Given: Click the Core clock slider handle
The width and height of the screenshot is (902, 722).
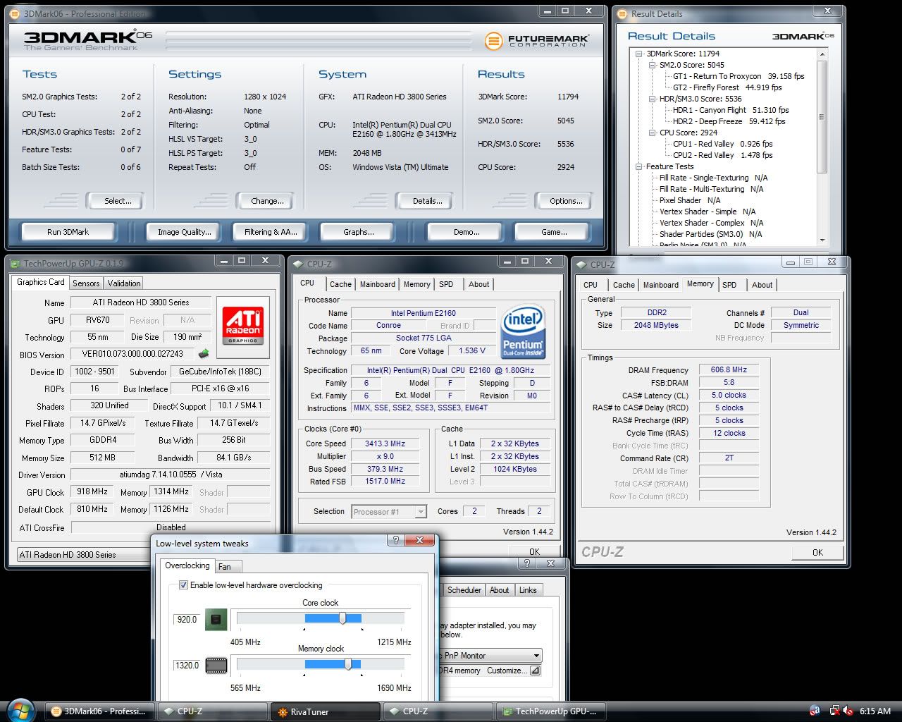Looking at the screenshot, I should tap(342, 618).
